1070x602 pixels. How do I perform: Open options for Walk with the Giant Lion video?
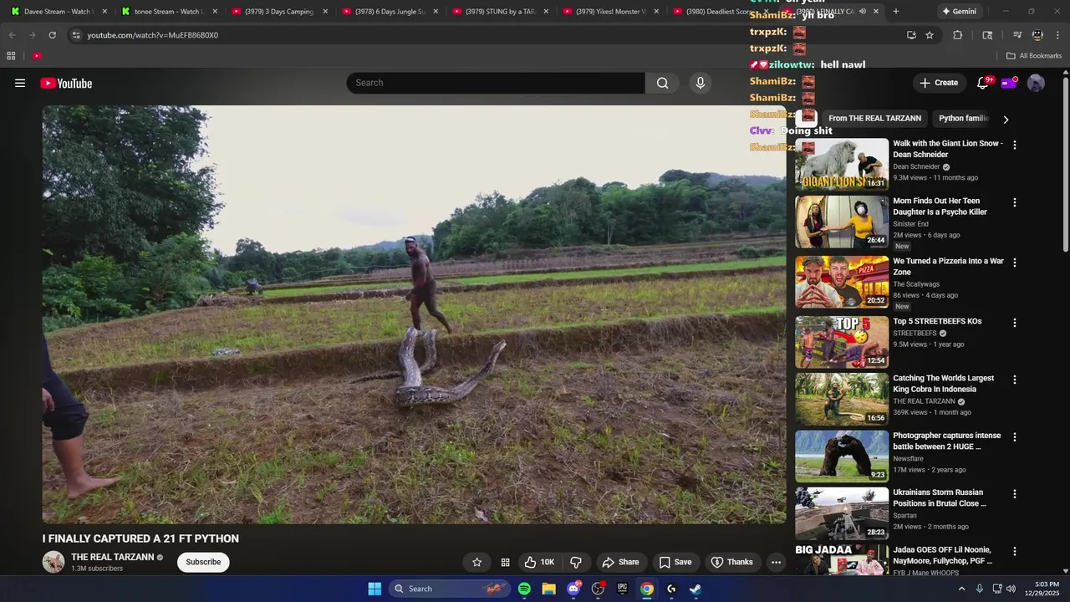point(1015,145)
